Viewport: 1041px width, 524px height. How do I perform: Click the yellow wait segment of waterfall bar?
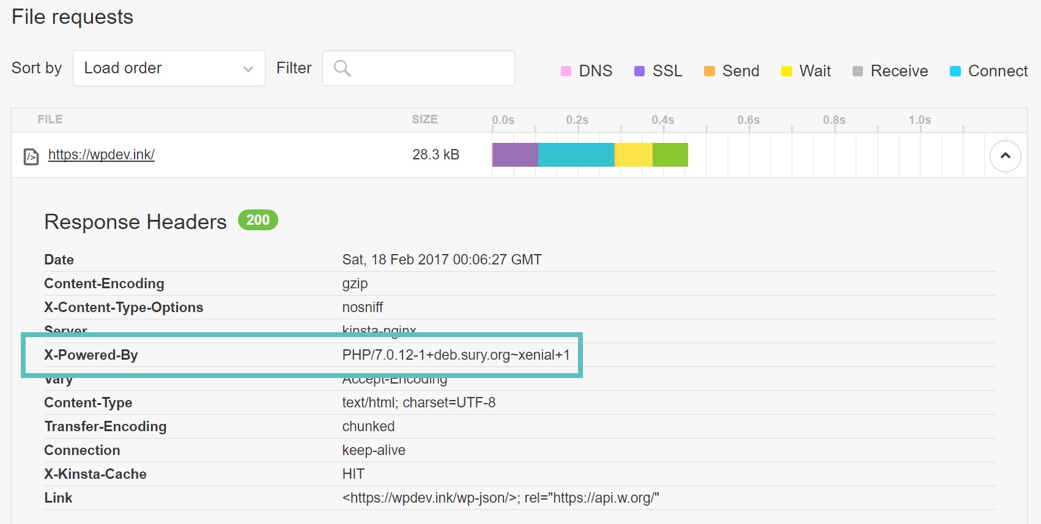pyautogui.click(x=634, y=155)
